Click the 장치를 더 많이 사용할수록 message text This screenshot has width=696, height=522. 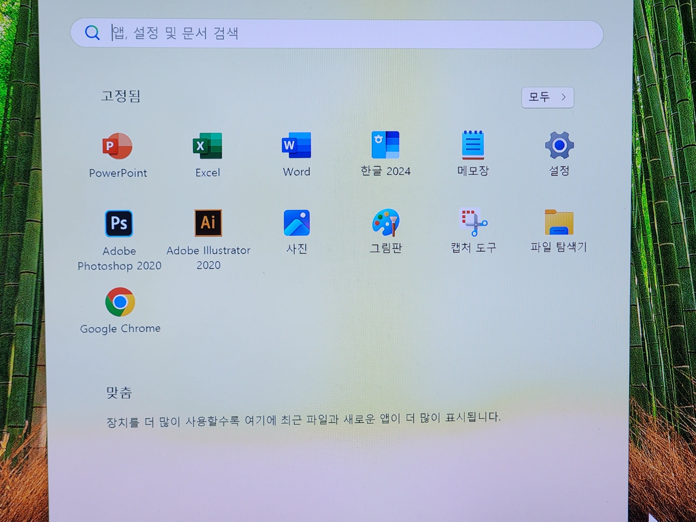pyautogui.click(x=304, y=419)
